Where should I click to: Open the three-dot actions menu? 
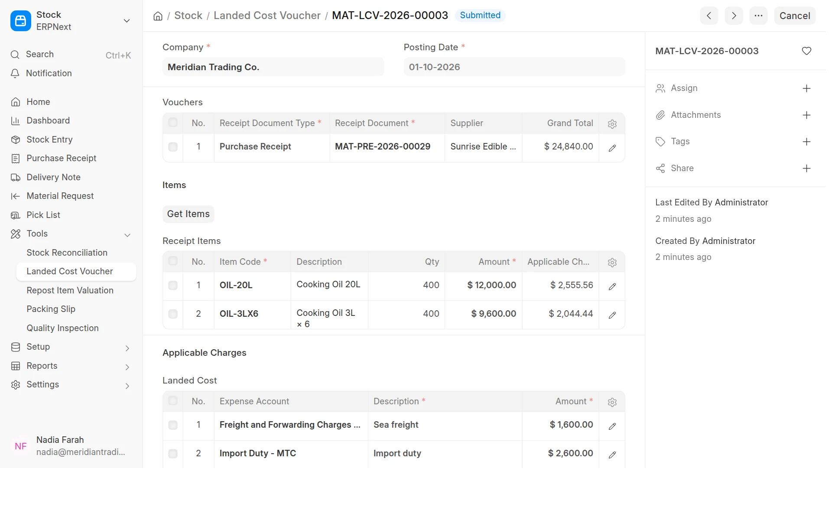[758, 16]
